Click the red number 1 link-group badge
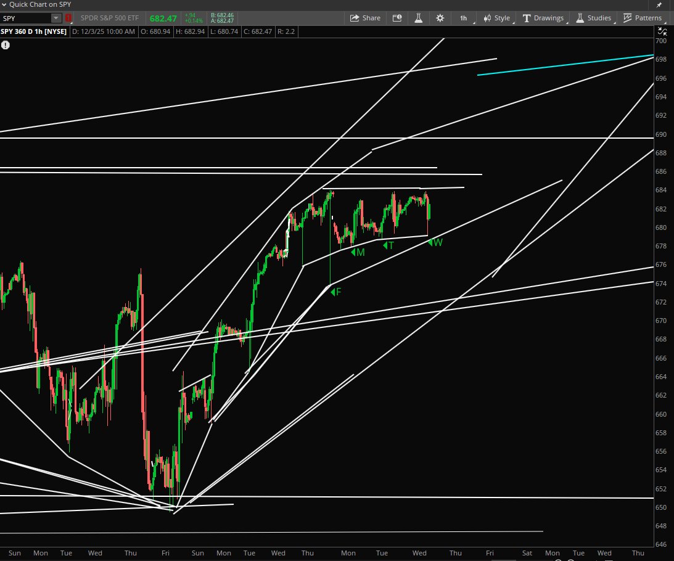Screen dimensions: 674x561 point(68,18)
